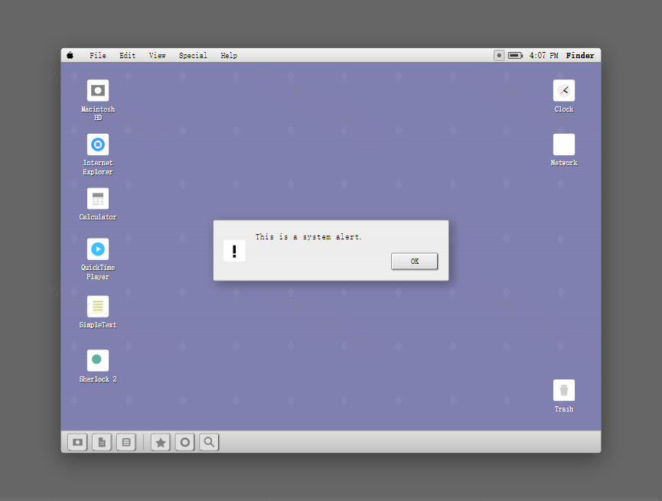
Task: Click the Sherlock 2 icon
Action: coord(98,360)
